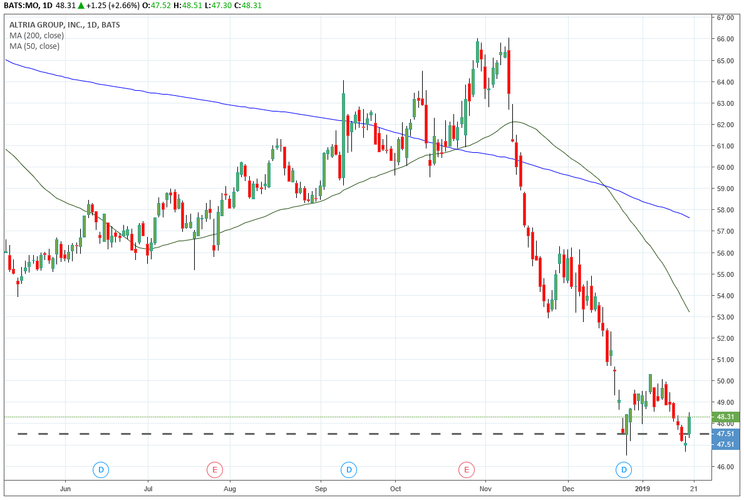Screen dimensions: 744x500
Task: Click the 62.00 price axis label
Action: click(x=725, y=125)
